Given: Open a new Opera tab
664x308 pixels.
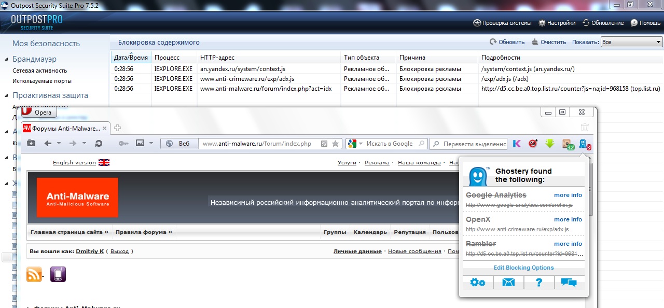Looking at the screenshot, I should [118, 128].
